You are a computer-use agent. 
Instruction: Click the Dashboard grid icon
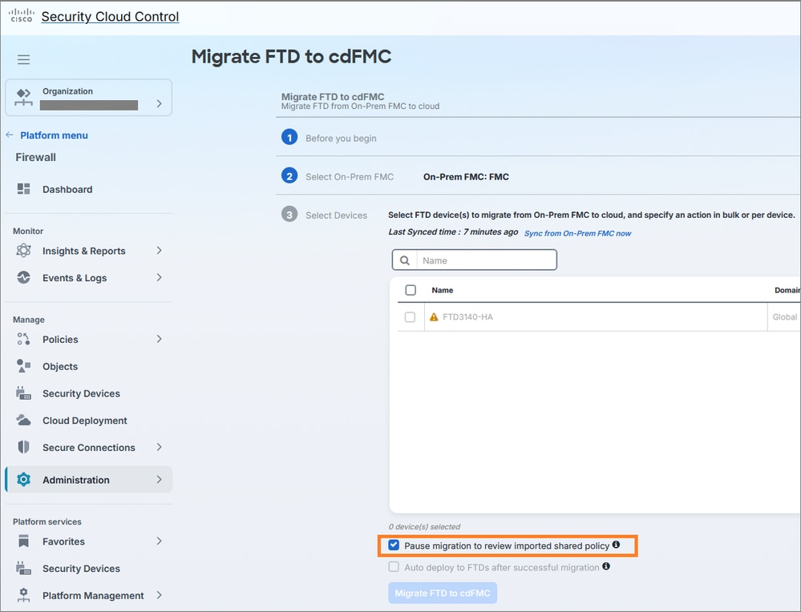pos(23,189)
